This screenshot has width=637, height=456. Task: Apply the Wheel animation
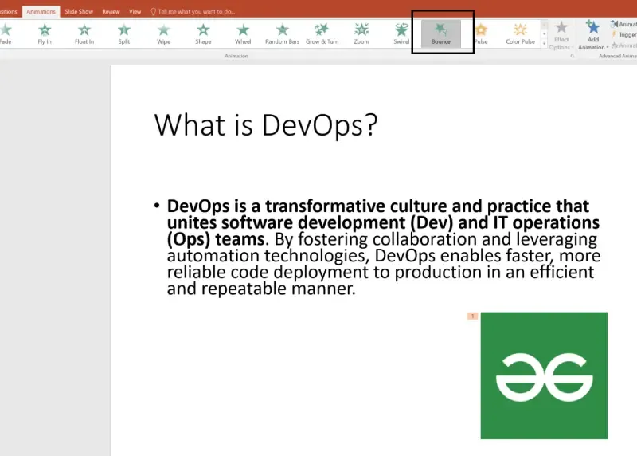pyautogui.click(x=243, y=33)
